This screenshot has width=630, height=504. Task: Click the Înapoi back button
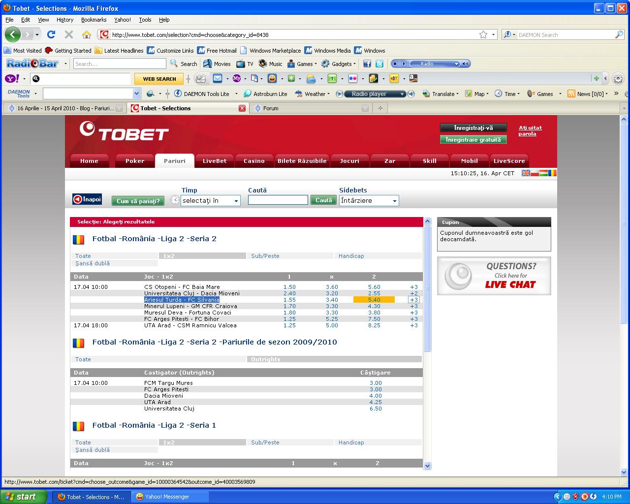coord(87,199)
